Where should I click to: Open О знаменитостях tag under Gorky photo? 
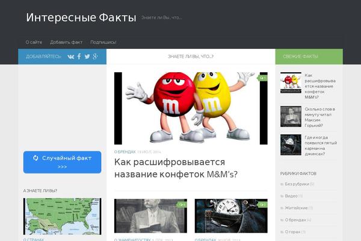pos(132,240)
